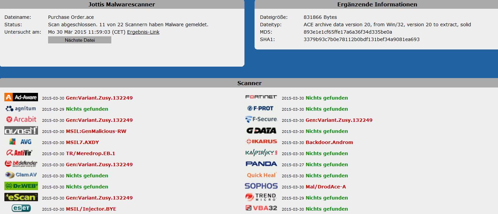Click Quick Heal Nichts gefunden result
The width and height of the screenshot is (498, 214).
click(327, 176)
